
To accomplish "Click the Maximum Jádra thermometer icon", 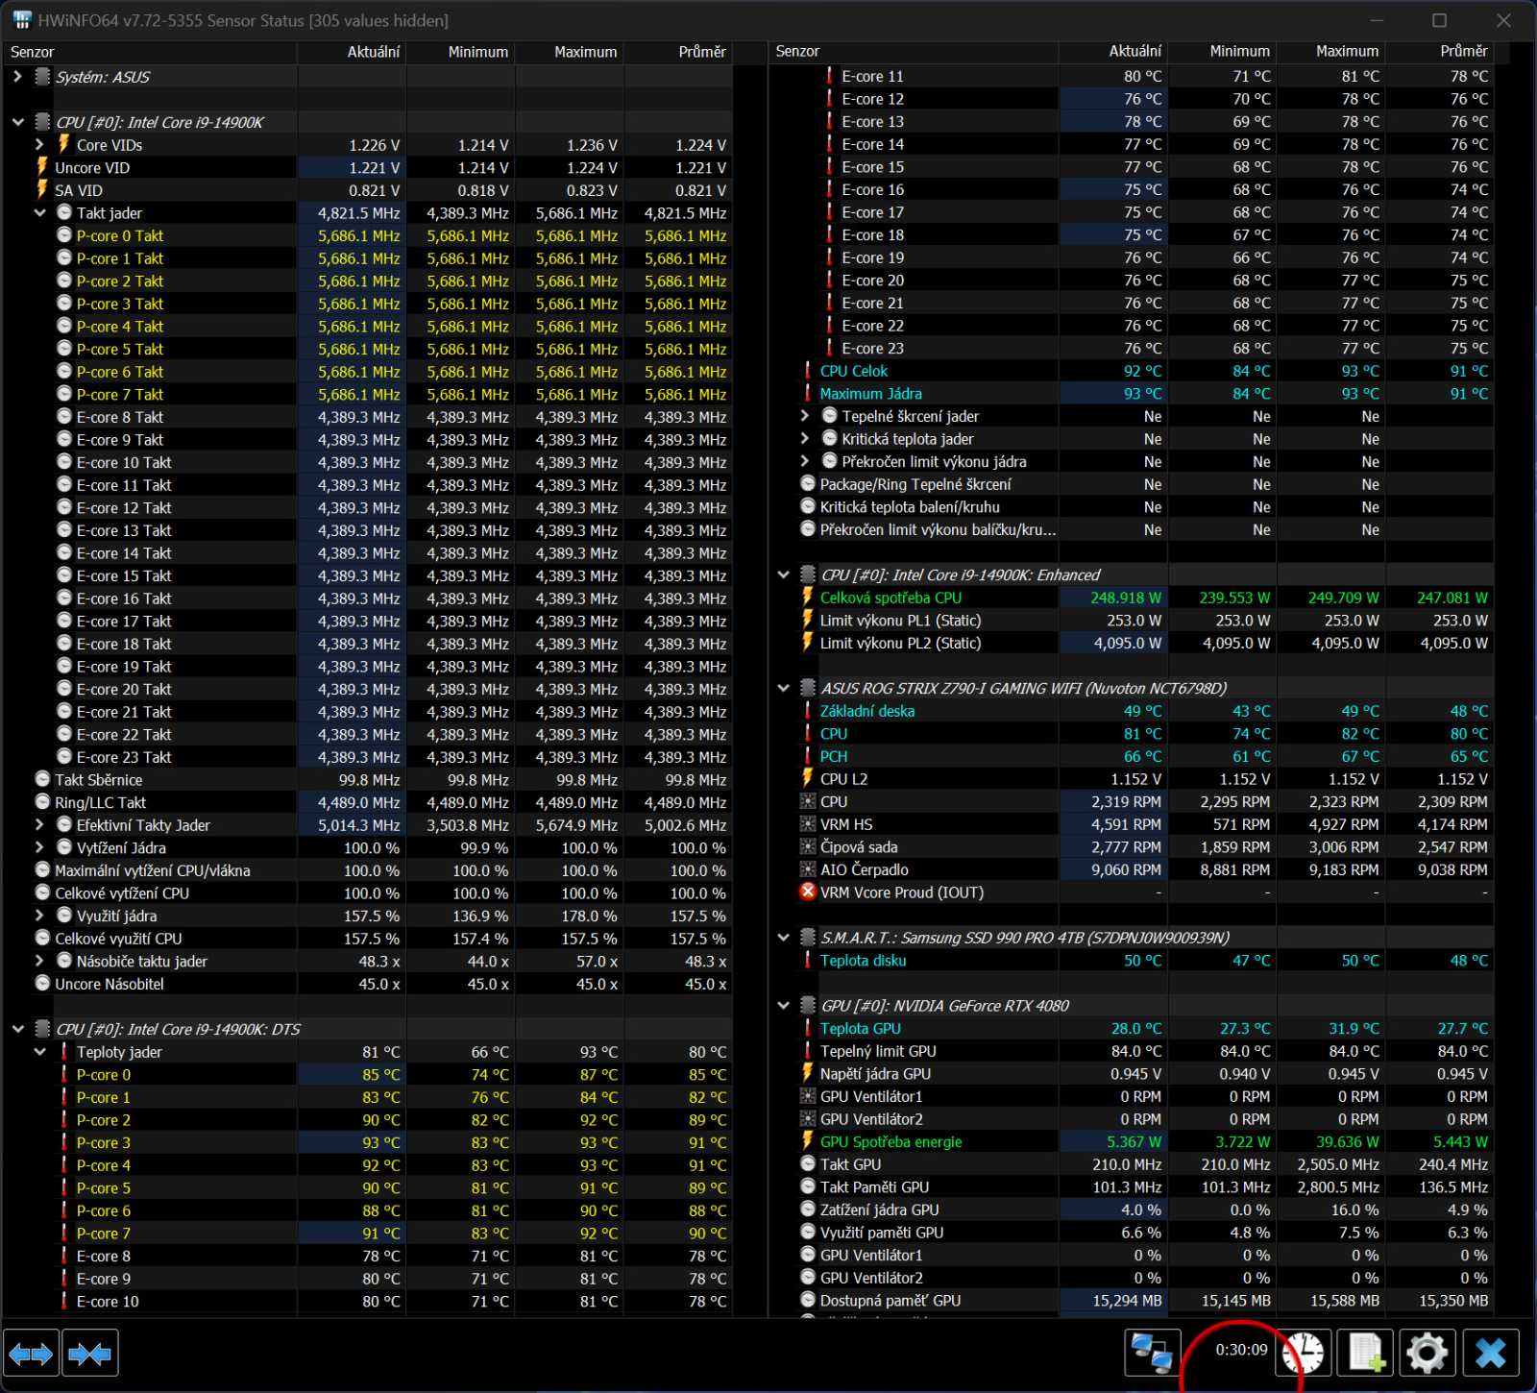I will 808,394.
